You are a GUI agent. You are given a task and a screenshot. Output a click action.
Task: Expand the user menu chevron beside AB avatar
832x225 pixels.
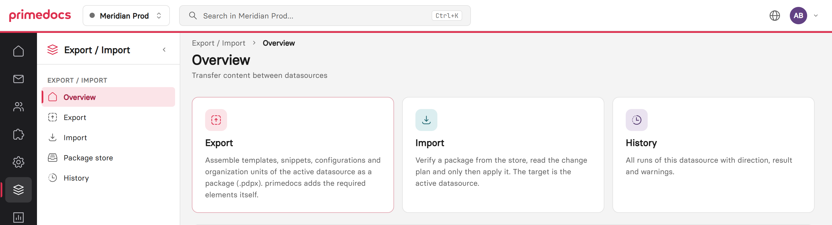816,16
